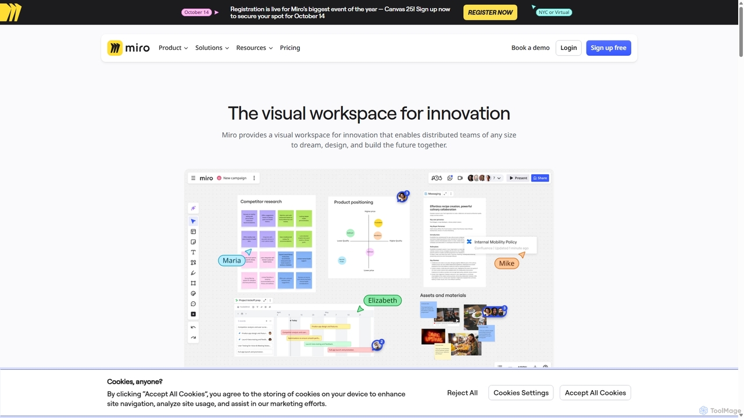Click the blue circle in Product positioning chart
The height and width of the screenshot is (418, 744).
coord(342,261)
